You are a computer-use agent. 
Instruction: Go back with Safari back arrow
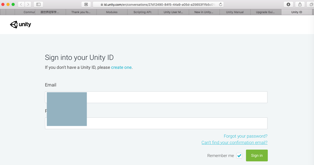[21, 4]
